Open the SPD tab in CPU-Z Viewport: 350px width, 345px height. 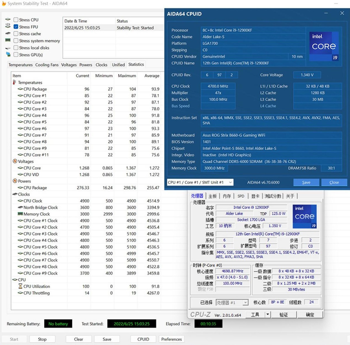pos(241,196)
